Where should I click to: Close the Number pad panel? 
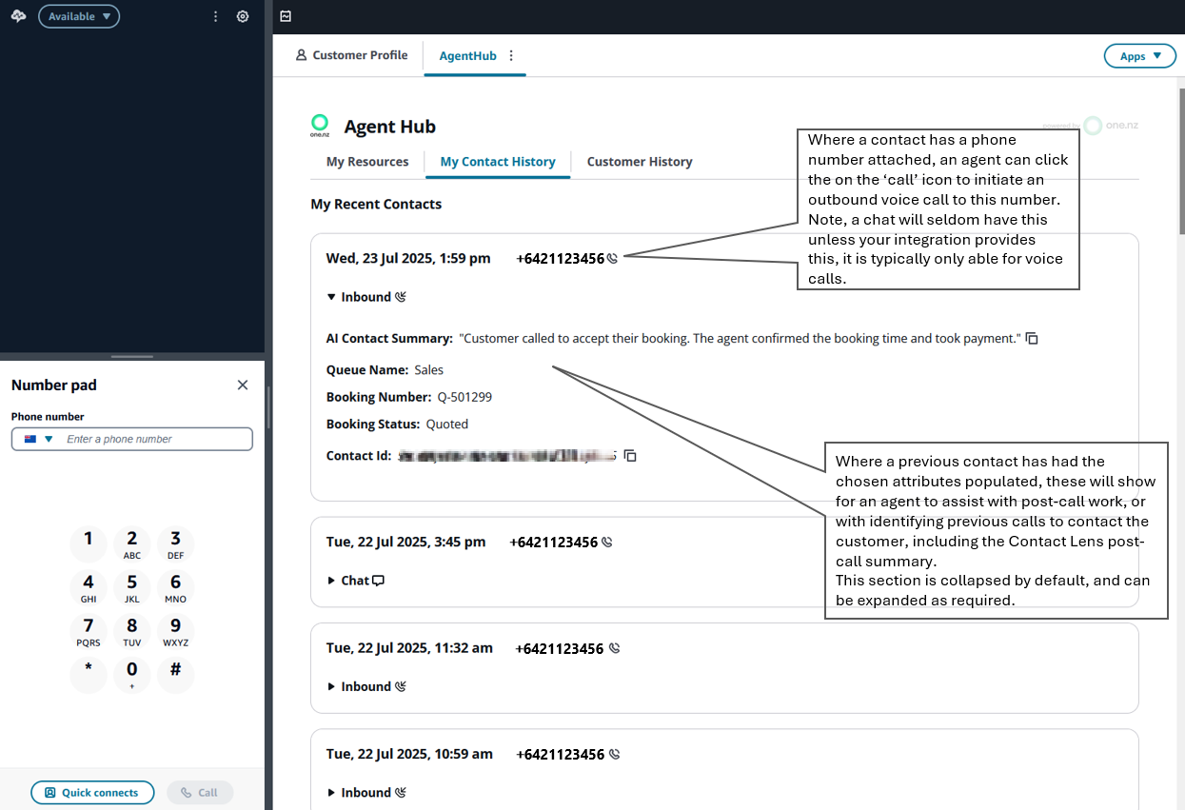click(x=243, y=385)
